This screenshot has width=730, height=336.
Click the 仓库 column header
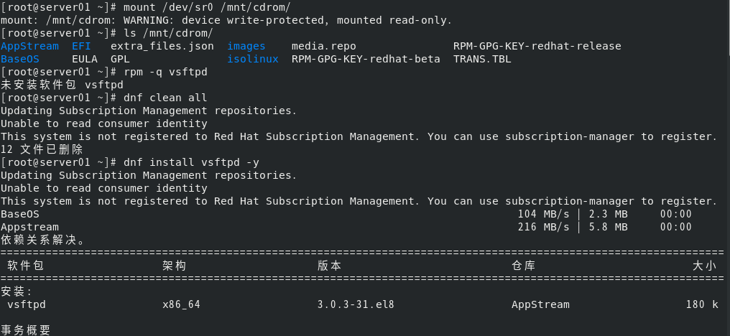click(x=524, y=266)
